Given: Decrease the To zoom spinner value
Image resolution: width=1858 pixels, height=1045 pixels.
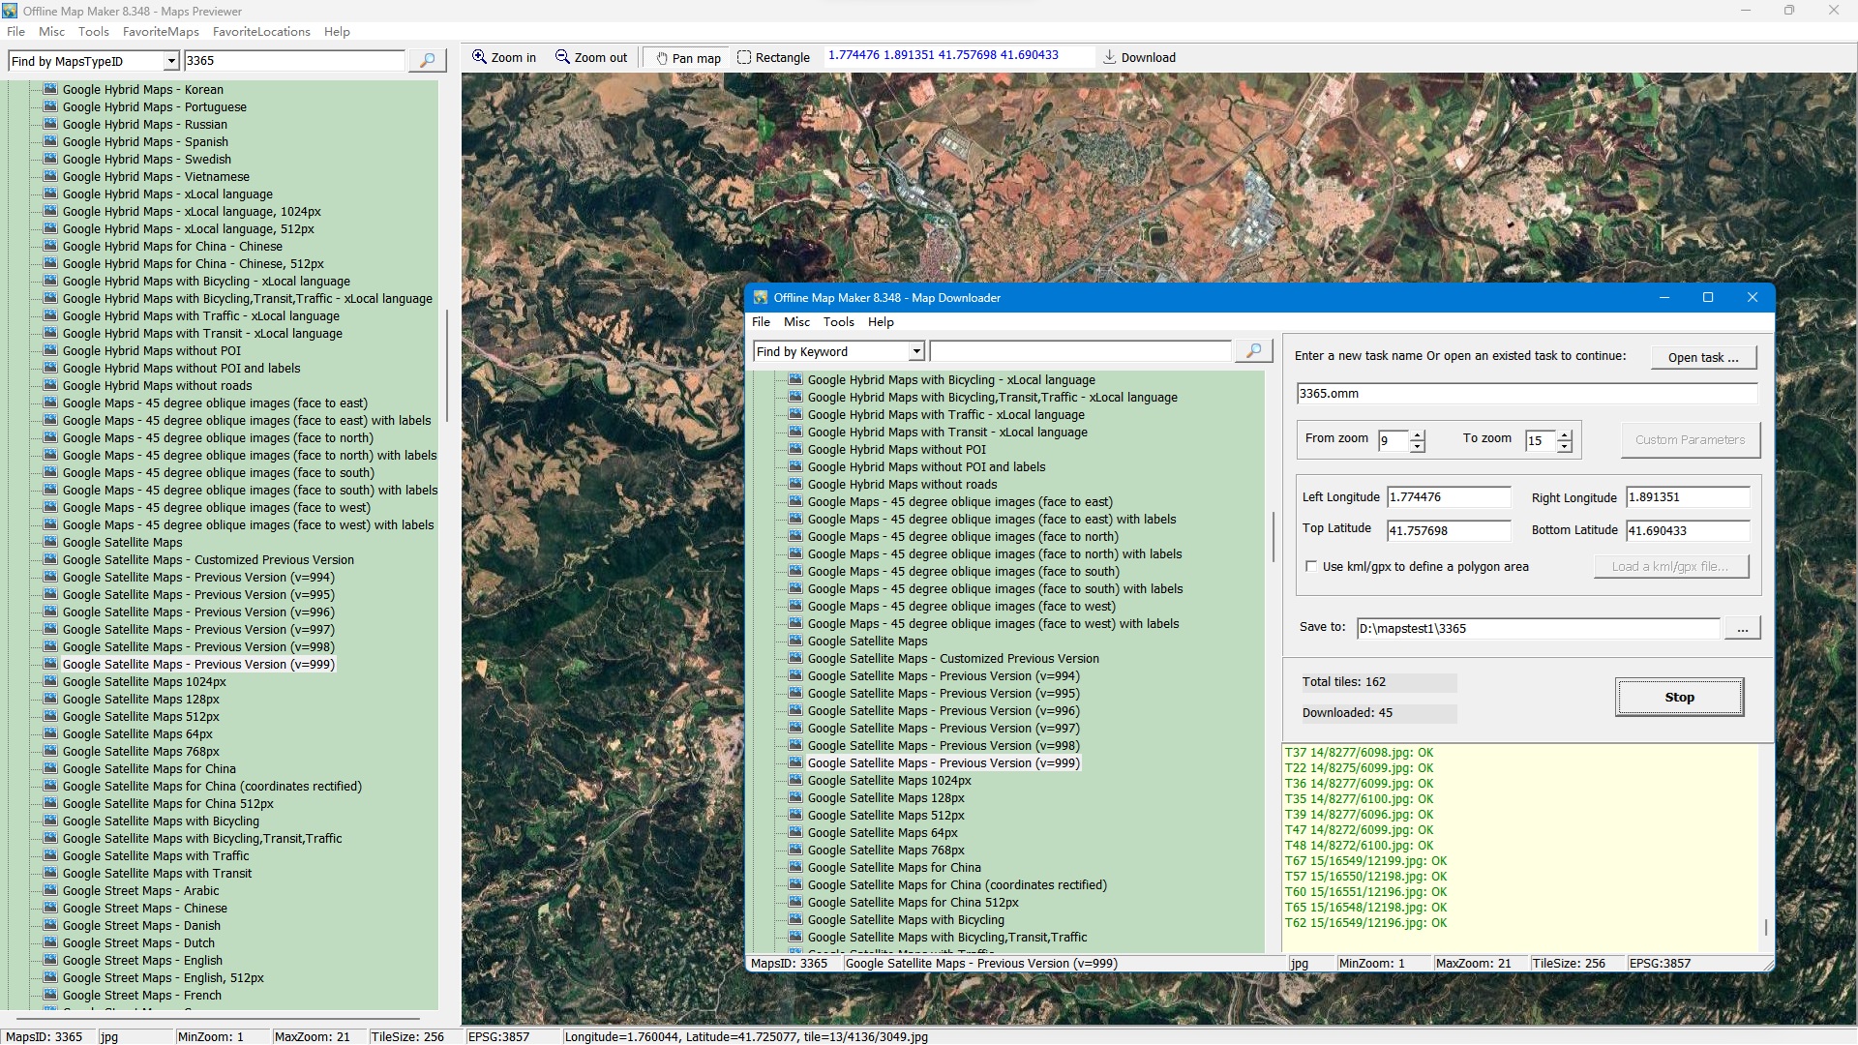Looking at the screenshot, I should point(1565,447).
